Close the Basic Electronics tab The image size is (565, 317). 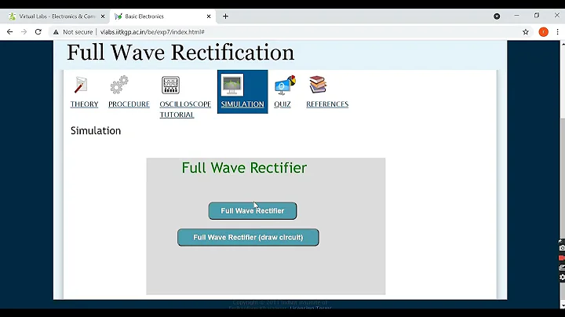[x=209, y=16]
